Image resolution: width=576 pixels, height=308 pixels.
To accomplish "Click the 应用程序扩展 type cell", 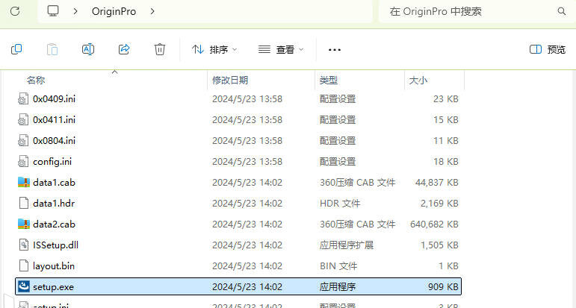I will pyautogui.click(x=347, y=245).
